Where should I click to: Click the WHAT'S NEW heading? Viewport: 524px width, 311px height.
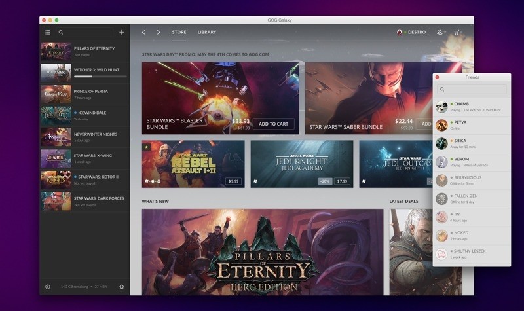point(155,202)
